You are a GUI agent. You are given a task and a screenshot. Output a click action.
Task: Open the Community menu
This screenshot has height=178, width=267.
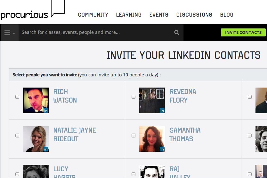(x=93, y=15)
